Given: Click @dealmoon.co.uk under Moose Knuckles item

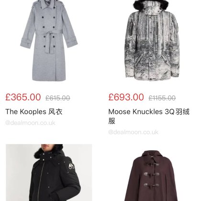Looking at the screenshot, I should (x=134, y=132).
